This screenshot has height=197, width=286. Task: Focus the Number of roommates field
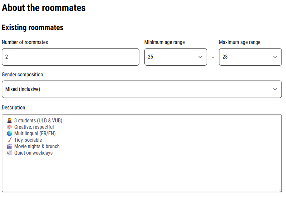click(70, 57)
